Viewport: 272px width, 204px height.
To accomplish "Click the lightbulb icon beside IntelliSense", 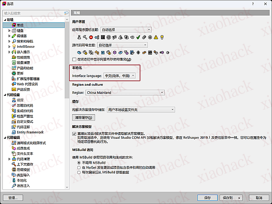I will point(14,47).
